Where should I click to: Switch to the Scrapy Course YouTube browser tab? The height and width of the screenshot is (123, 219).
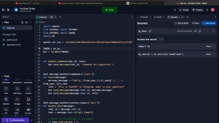pyautogui.click(x=82, y=3)
